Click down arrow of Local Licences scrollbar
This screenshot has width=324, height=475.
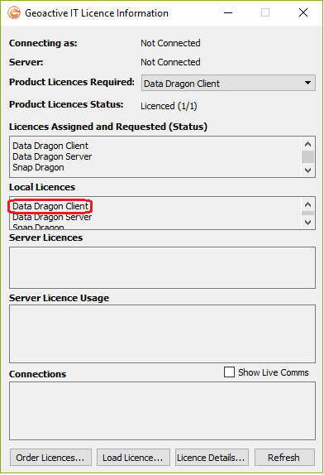[x=308, y=223]
